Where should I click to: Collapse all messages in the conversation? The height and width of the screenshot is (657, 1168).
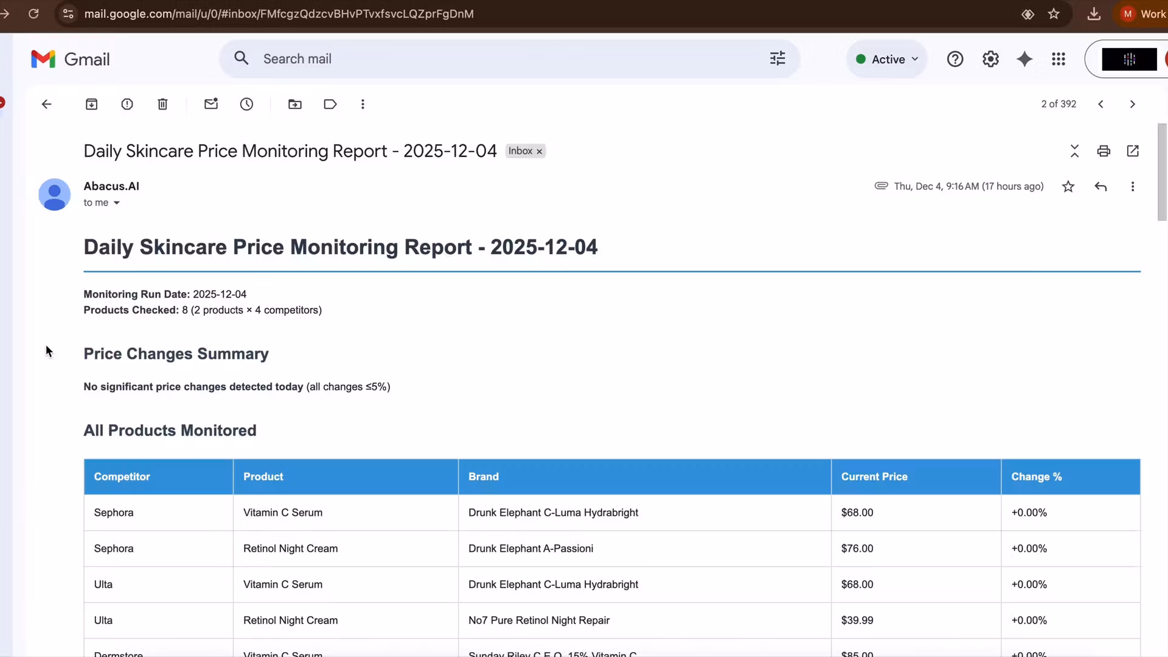tap(1074, 151)
